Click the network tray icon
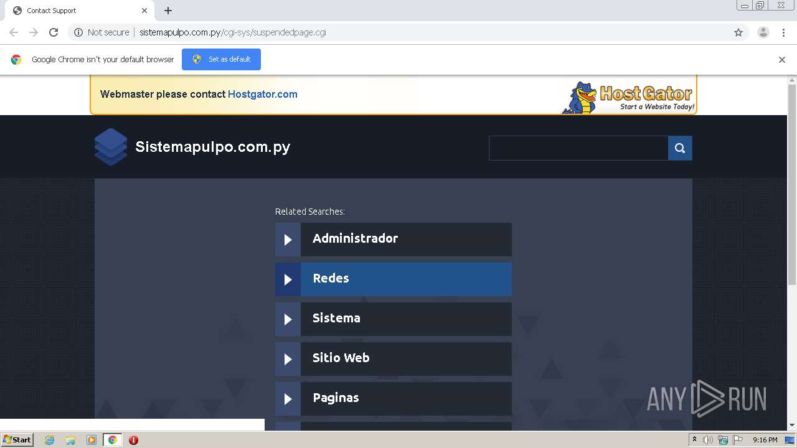 tap(723, 440)
